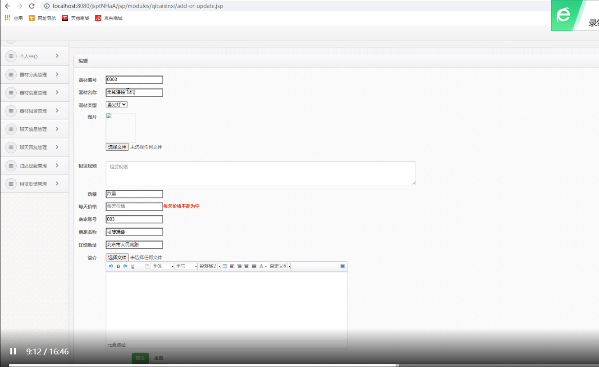Click the browser back arrow

pyautogui.click(x=7, y=6)
